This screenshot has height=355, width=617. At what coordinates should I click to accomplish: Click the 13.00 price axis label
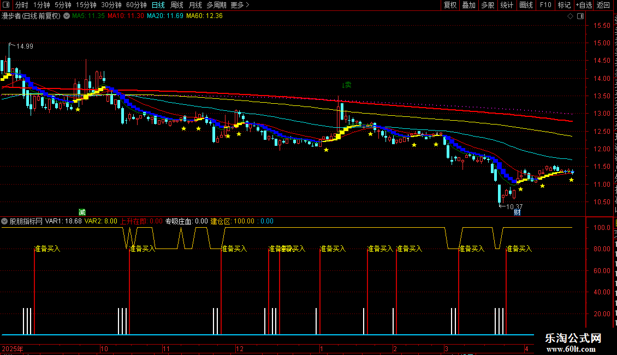[602, 114]
